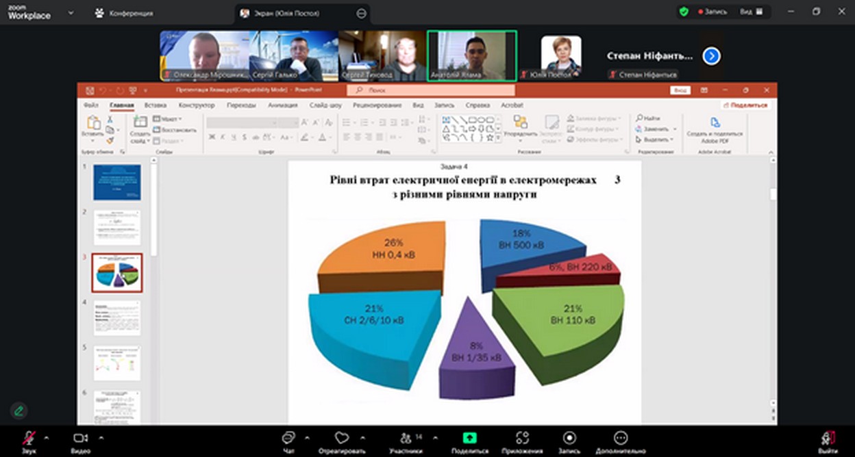
Task: Click the green security shield icon
Action: [x=683, y=12]
